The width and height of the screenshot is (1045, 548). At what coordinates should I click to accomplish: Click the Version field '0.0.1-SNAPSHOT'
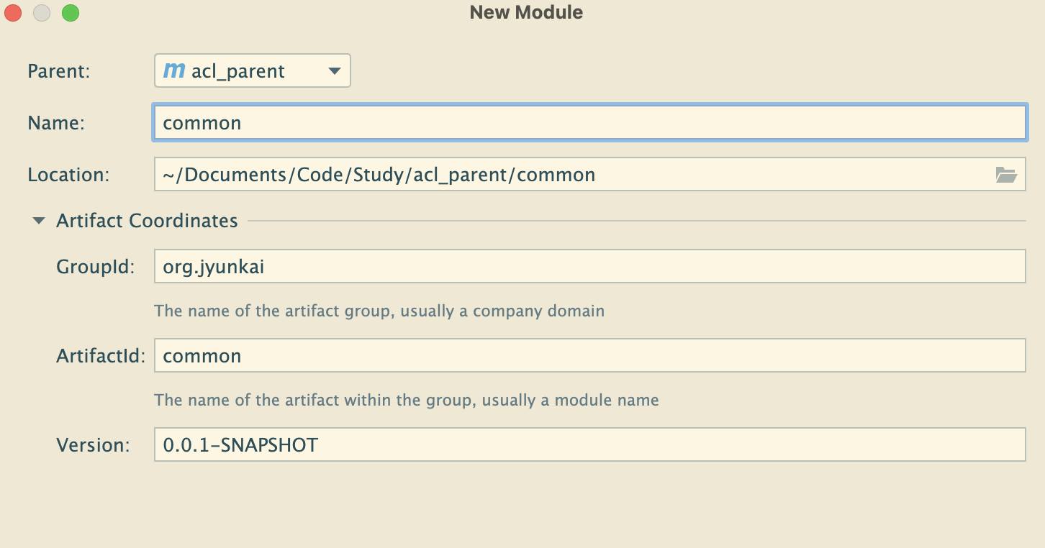[x=589, y=445]
